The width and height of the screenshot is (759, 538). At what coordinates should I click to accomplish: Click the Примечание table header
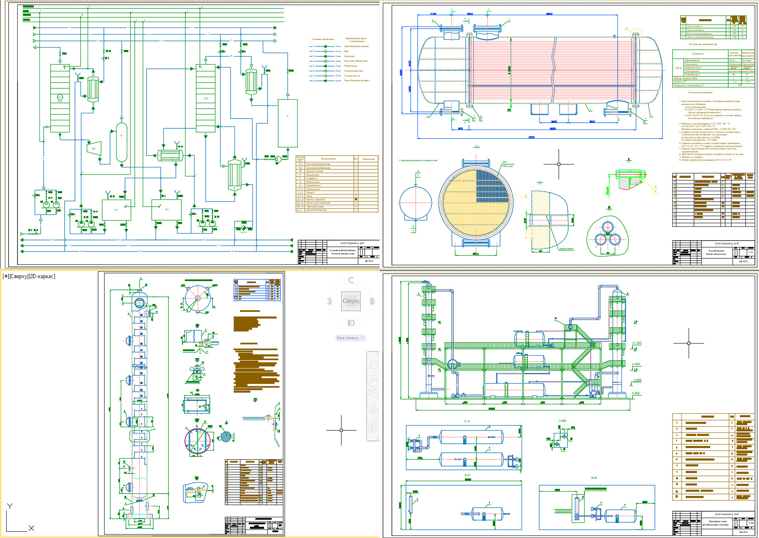tap(369, 159)
